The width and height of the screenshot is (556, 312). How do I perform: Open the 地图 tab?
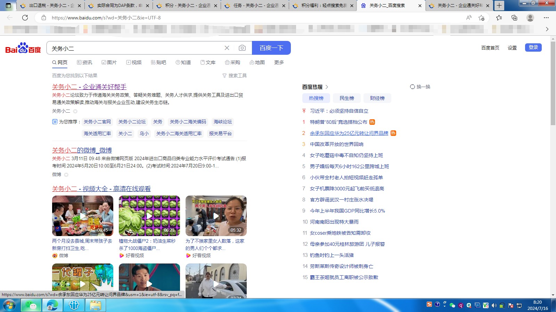click(257, 62)
